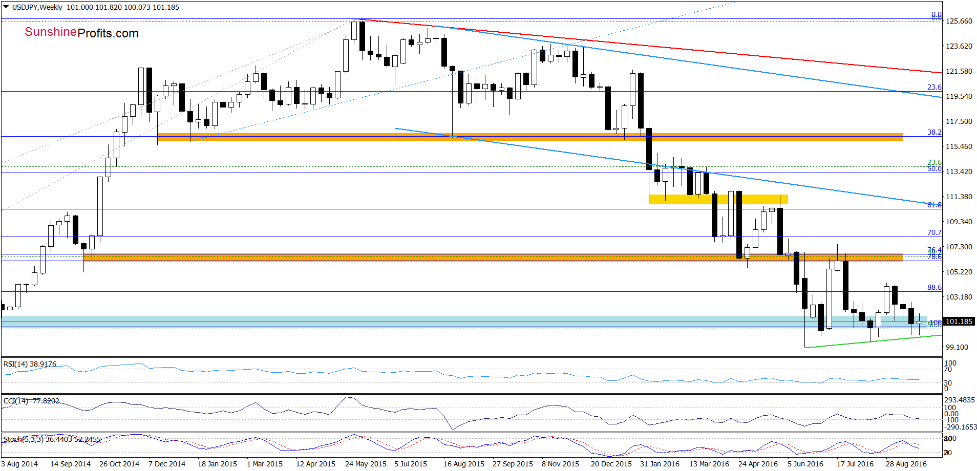Click the current price tag 101.185
Viewport: 977px width, 471px height.
959,322
